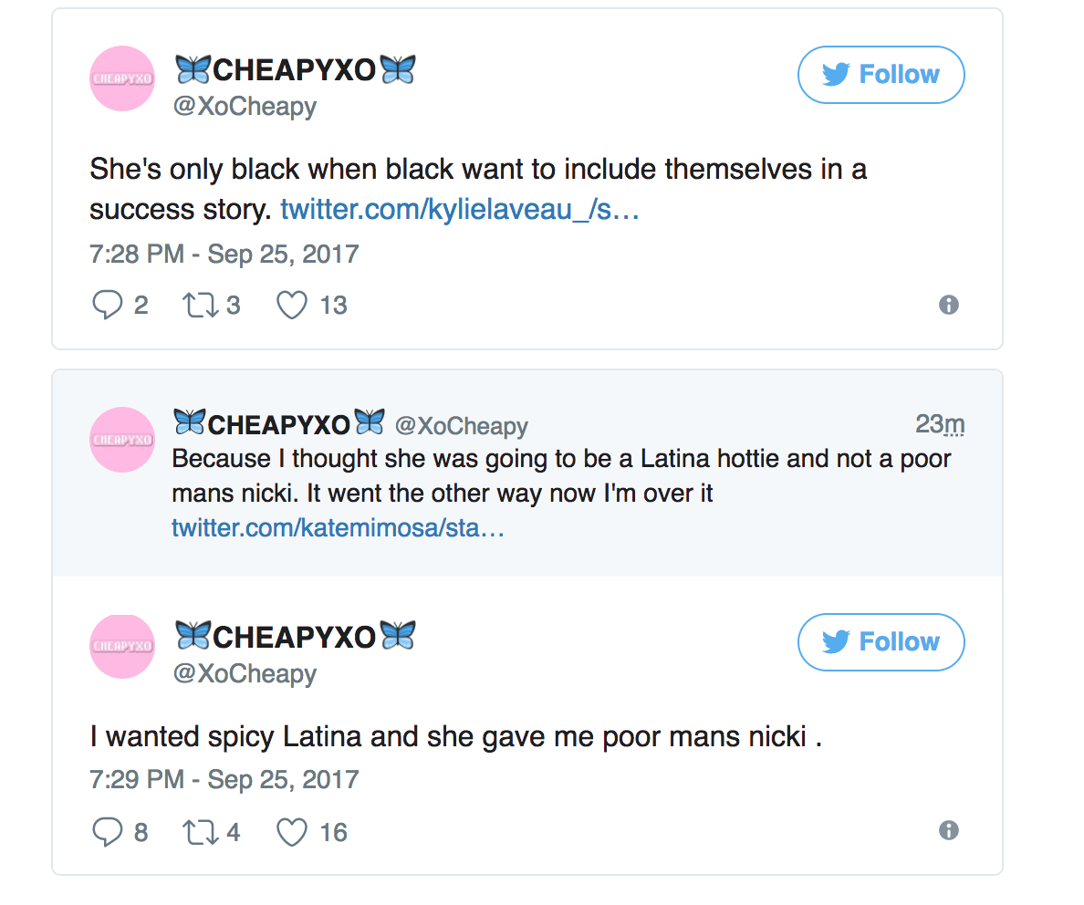Click the 7:29 PM - Sep 25, 2017 timestamp

tap(224, 780)
